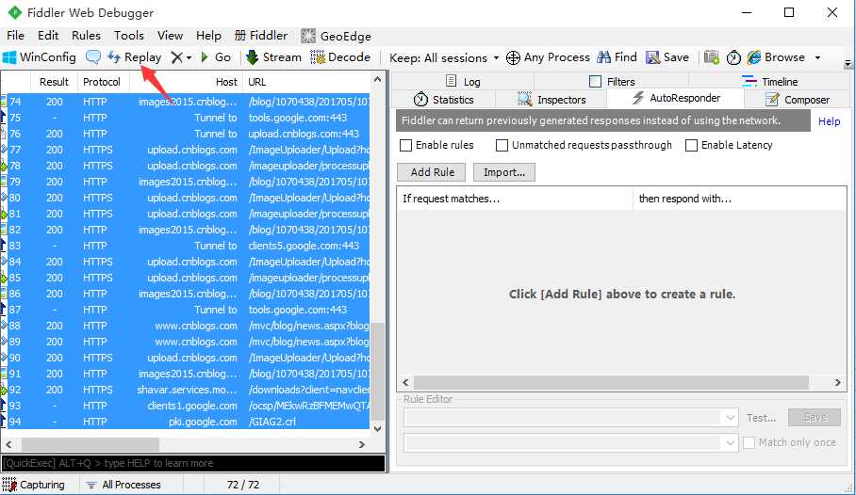
Task: Open the Tools menu
Action: tap(129, 36)
